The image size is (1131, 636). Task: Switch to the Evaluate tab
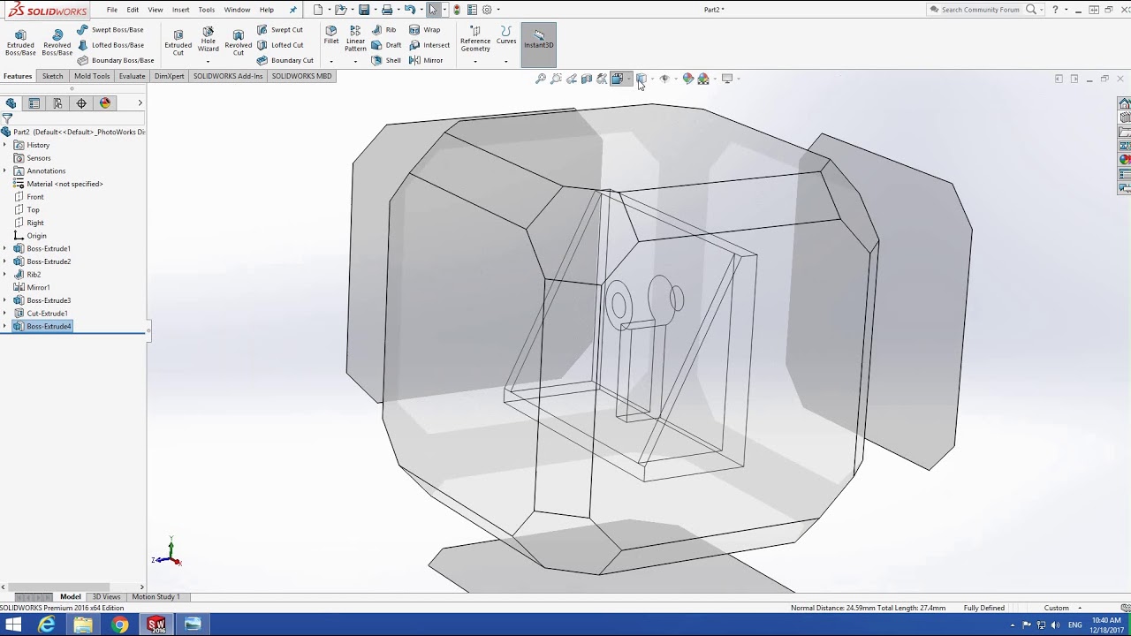[132, 76]
